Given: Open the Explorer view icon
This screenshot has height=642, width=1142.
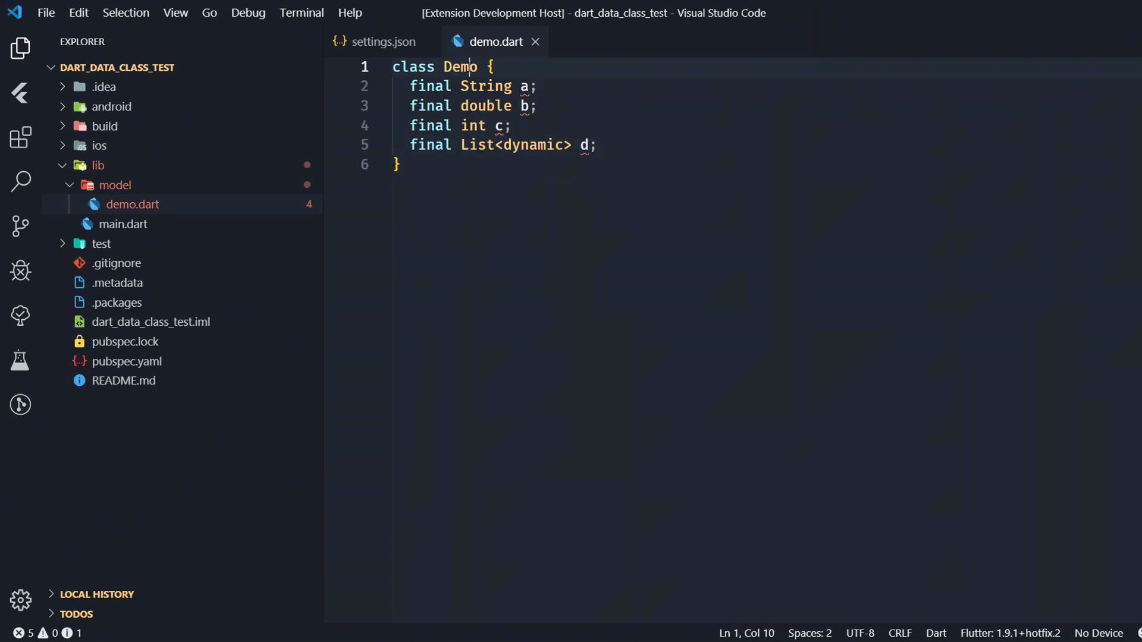Looking at the screenshot, I should pyautogui.click(x=20, y=48).
